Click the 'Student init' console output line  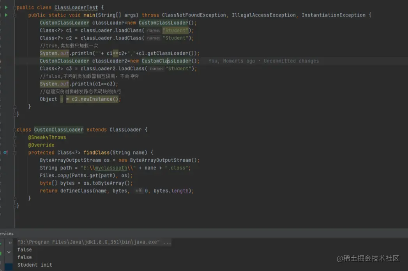[35, 265]
